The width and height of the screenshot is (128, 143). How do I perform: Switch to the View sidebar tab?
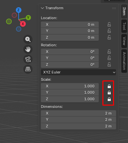(x=124, y=41)
